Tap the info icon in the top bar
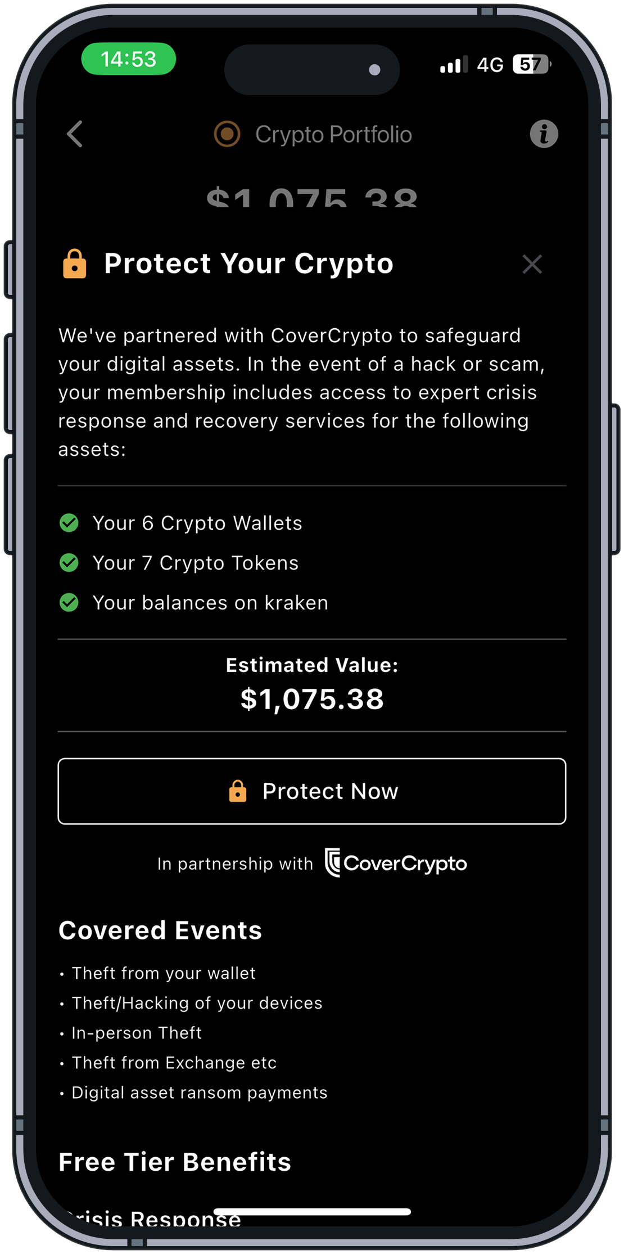Image resolution: width=624 pixels, height=1254 pixels. [x=543, y=134]
